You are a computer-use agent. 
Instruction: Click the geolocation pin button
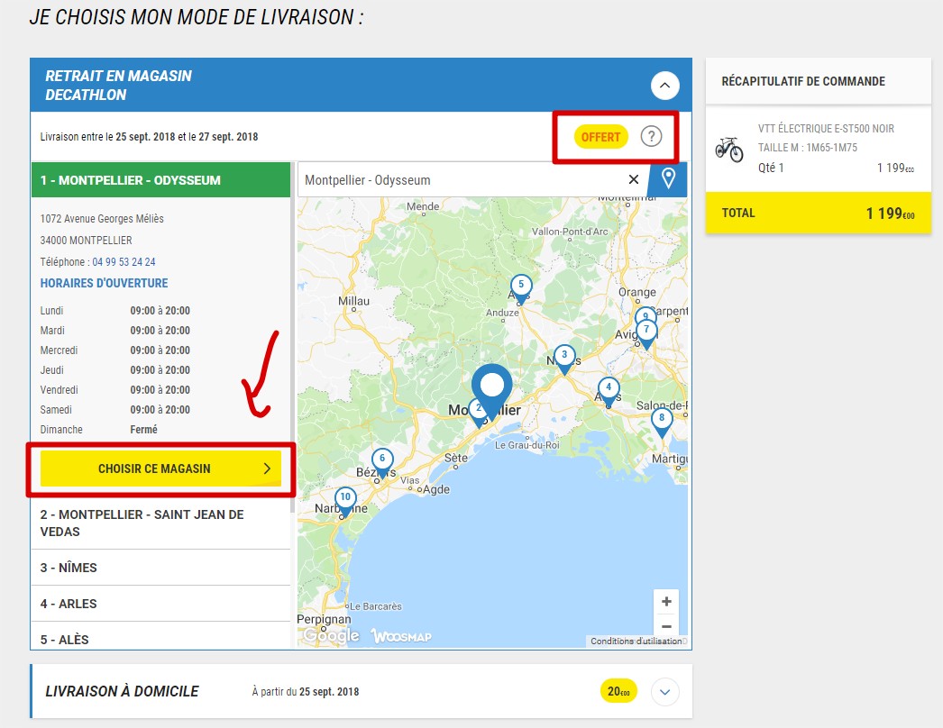668,178
